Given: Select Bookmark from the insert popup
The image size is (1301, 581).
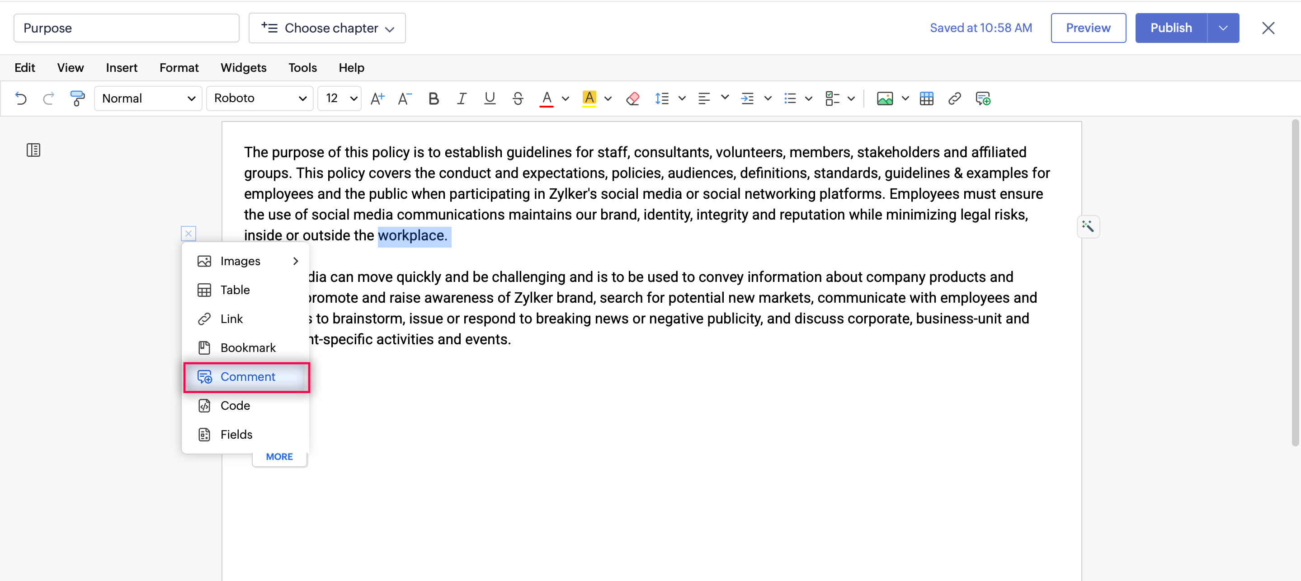Looking at the screenshot, I should point(247,348).
